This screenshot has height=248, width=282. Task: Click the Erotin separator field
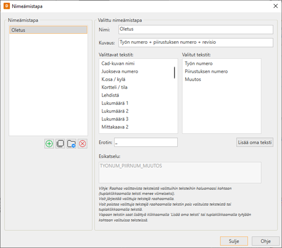146,142
